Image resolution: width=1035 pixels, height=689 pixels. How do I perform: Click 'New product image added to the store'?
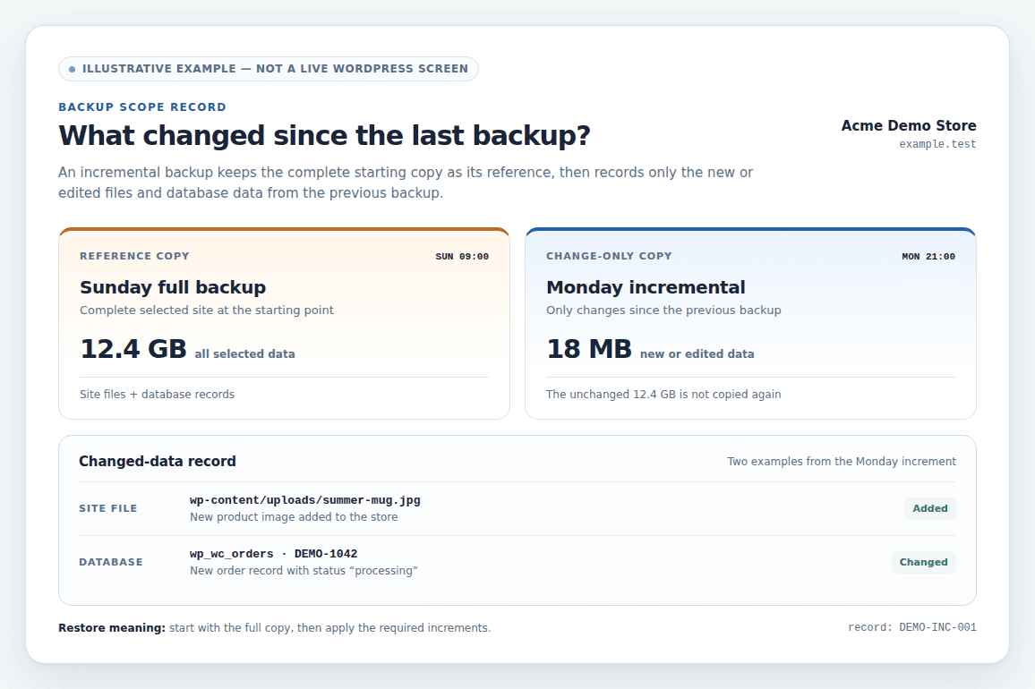pyautogui.click(x=294, y=517)
